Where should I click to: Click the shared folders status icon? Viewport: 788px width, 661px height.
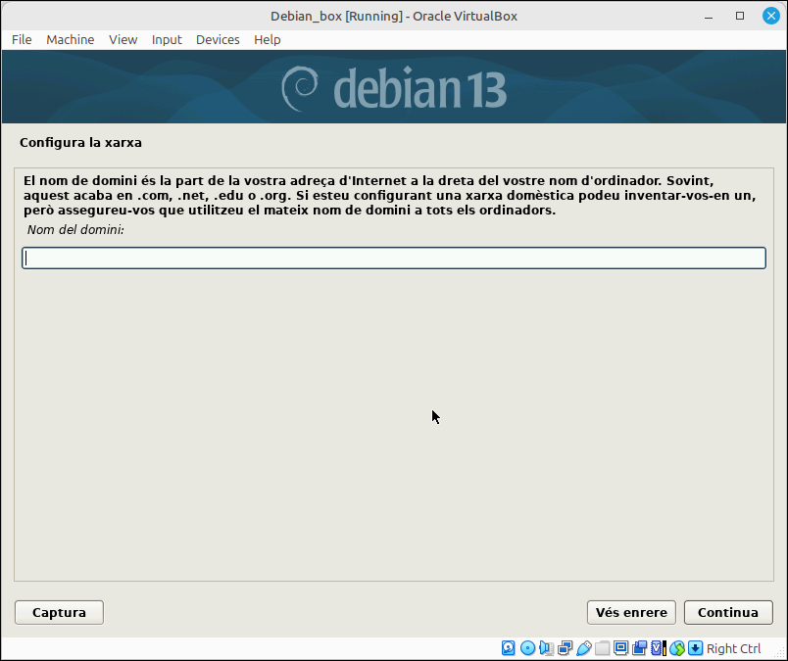coord(602,648)
